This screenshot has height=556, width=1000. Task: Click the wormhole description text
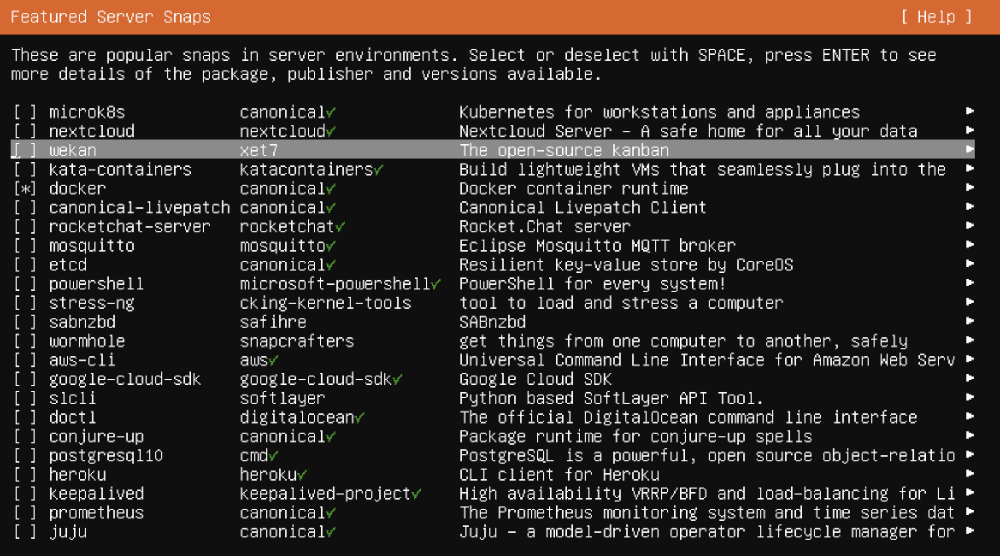coord(683,342)
